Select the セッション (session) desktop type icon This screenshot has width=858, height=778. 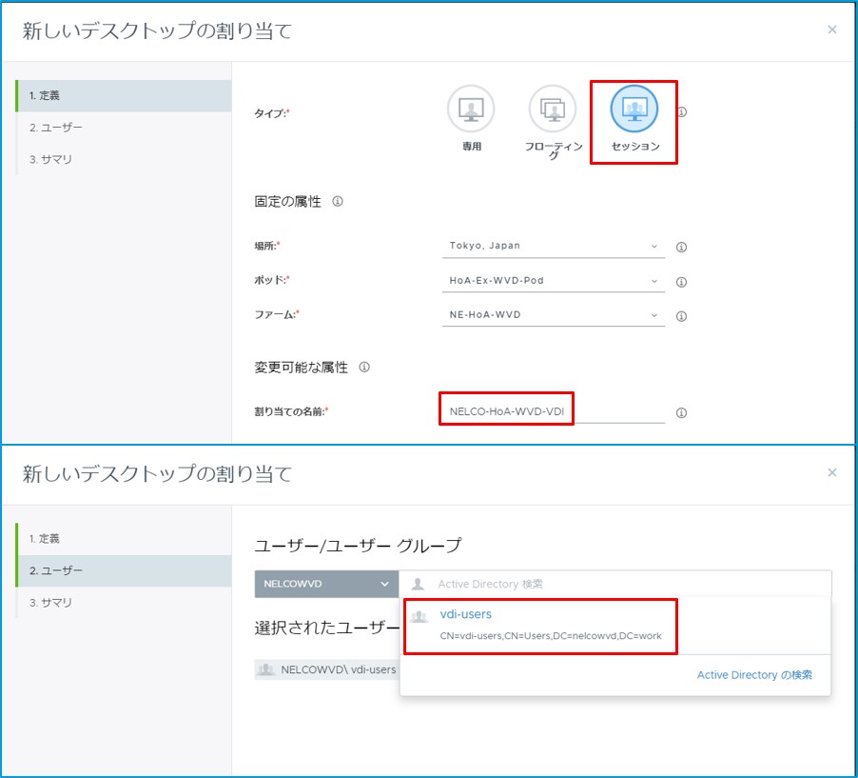coord(634,109)
